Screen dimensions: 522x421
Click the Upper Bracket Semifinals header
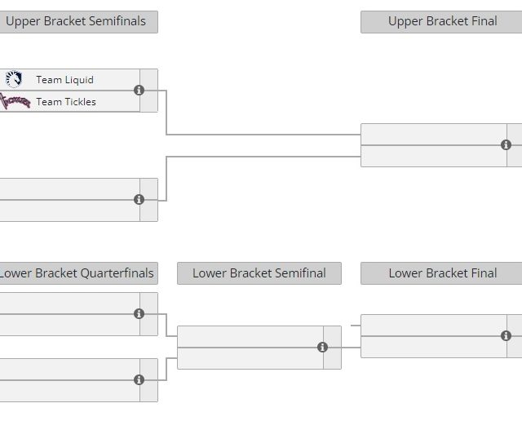point(76,22)
